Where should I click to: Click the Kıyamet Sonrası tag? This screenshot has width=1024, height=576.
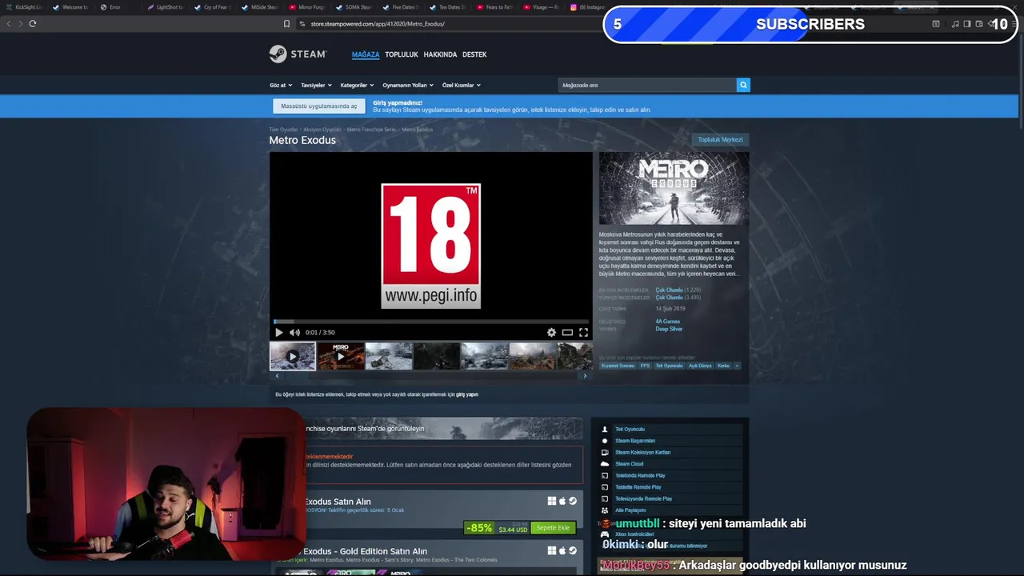point(618,366)
